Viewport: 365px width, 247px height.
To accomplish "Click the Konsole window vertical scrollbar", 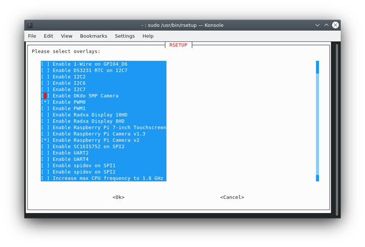I will (337, 129).
